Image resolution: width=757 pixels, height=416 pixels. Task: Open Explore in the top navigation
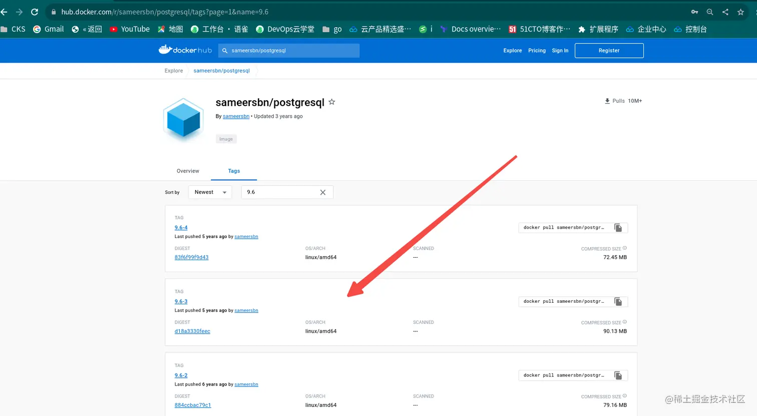pos(513,51)
